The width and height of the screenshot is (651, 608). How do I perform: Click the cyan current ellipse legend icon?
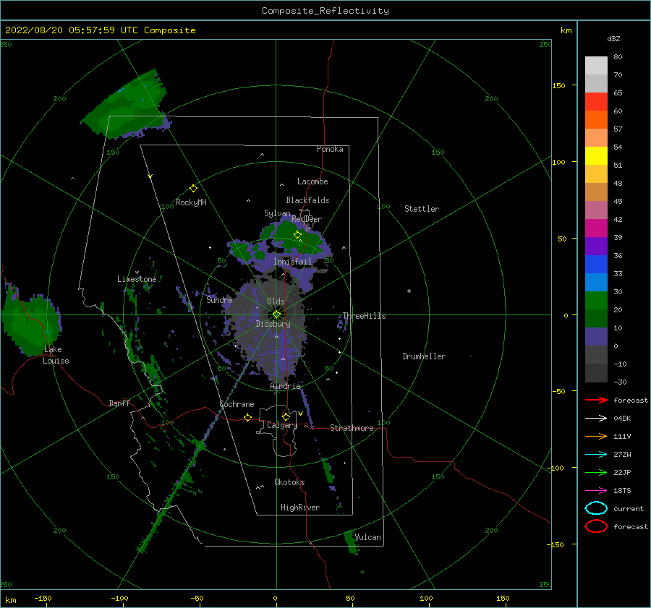click(596, 508)
